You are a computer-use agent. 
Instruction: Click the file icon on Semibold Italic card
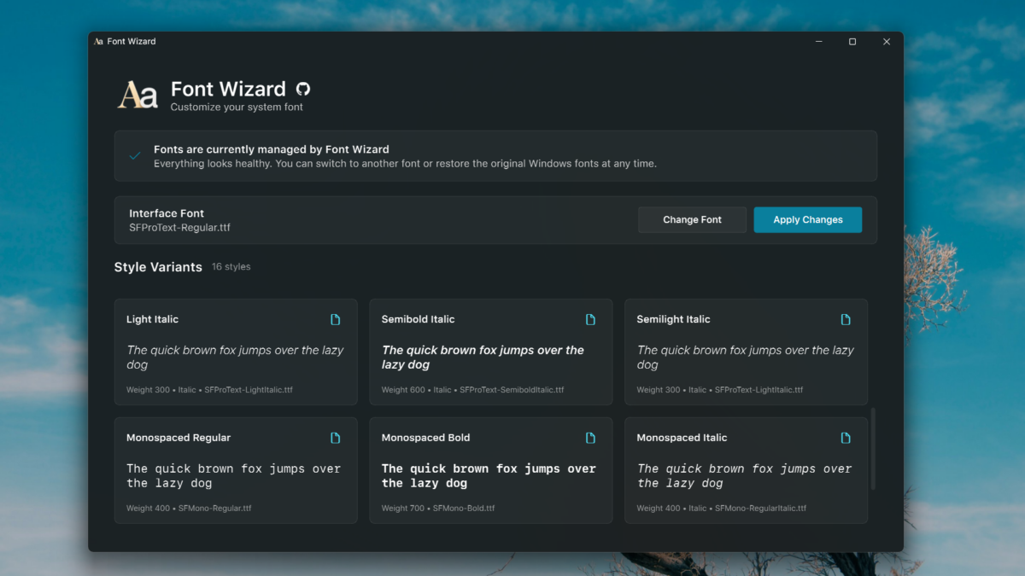pyautogui.click(x=590, y=319)
